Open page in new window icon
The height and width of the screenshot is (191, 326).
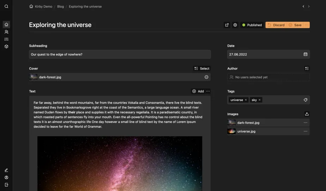[227, 25]
